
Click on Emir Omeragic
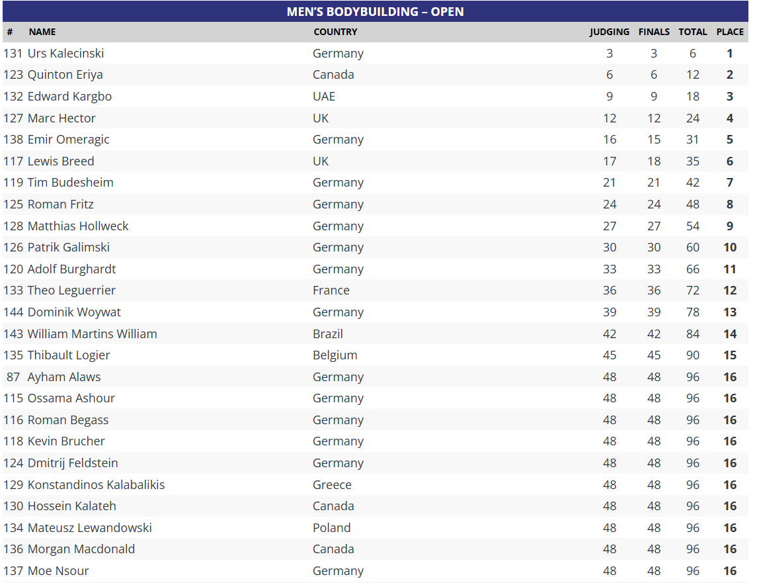point(68,140)
